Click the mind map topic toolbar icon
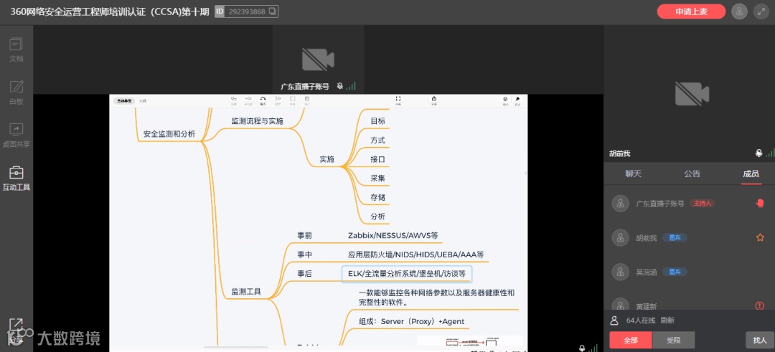Image resolution: width=775 pixels, height=352 pixels. tap(234, 100)
